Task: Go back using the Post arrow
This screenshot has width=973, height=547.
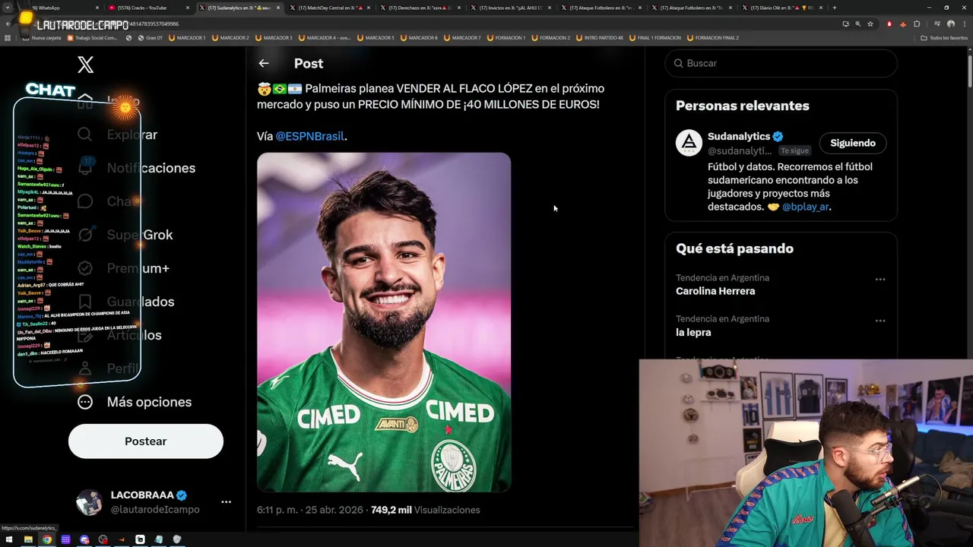Action: coord(264,64)
